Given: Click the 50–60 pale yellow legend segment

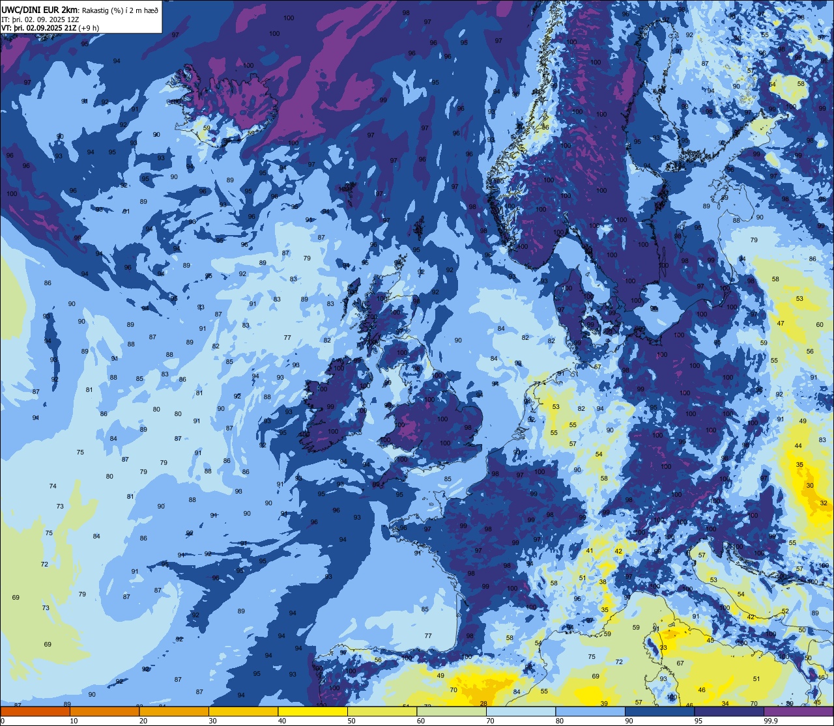Looking at the screenshot, I should pyautogui.click(x=382, y=711).
